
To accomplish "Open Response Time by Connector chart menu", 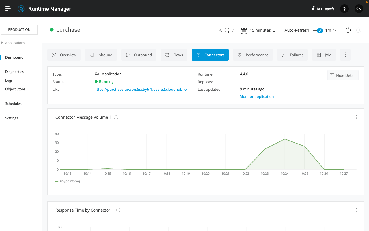I will point(357,210).
